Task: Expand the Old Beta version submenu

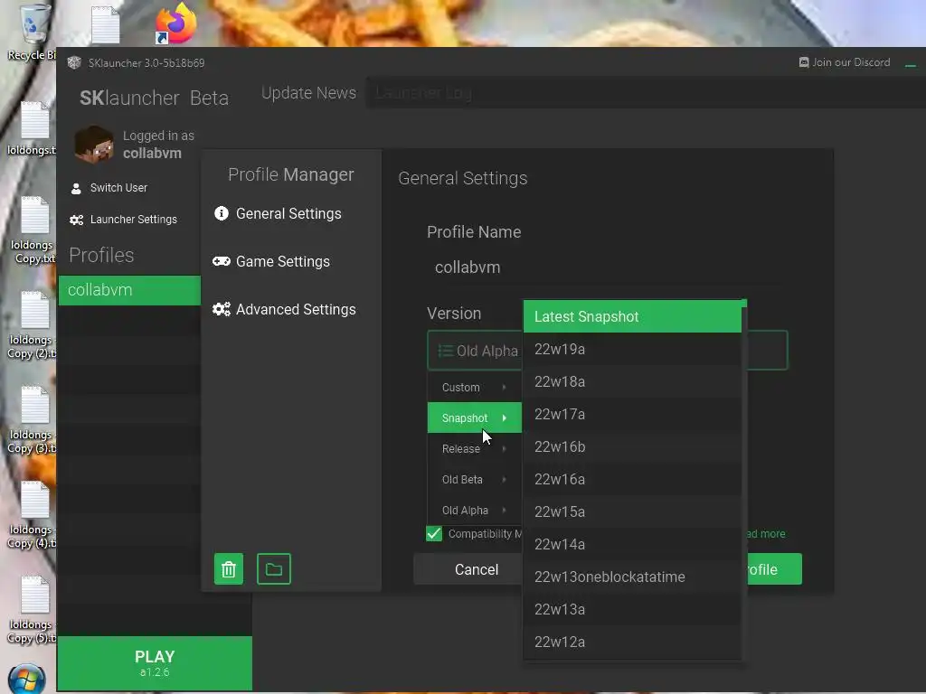Action: click(x=474, y=479)
